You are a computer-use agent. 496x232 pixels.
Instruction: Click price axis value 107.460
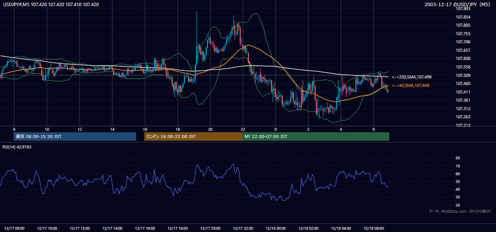click(x=463, y=84)
